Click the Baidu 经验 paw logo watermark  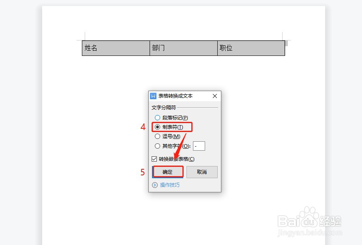[309, 218]
